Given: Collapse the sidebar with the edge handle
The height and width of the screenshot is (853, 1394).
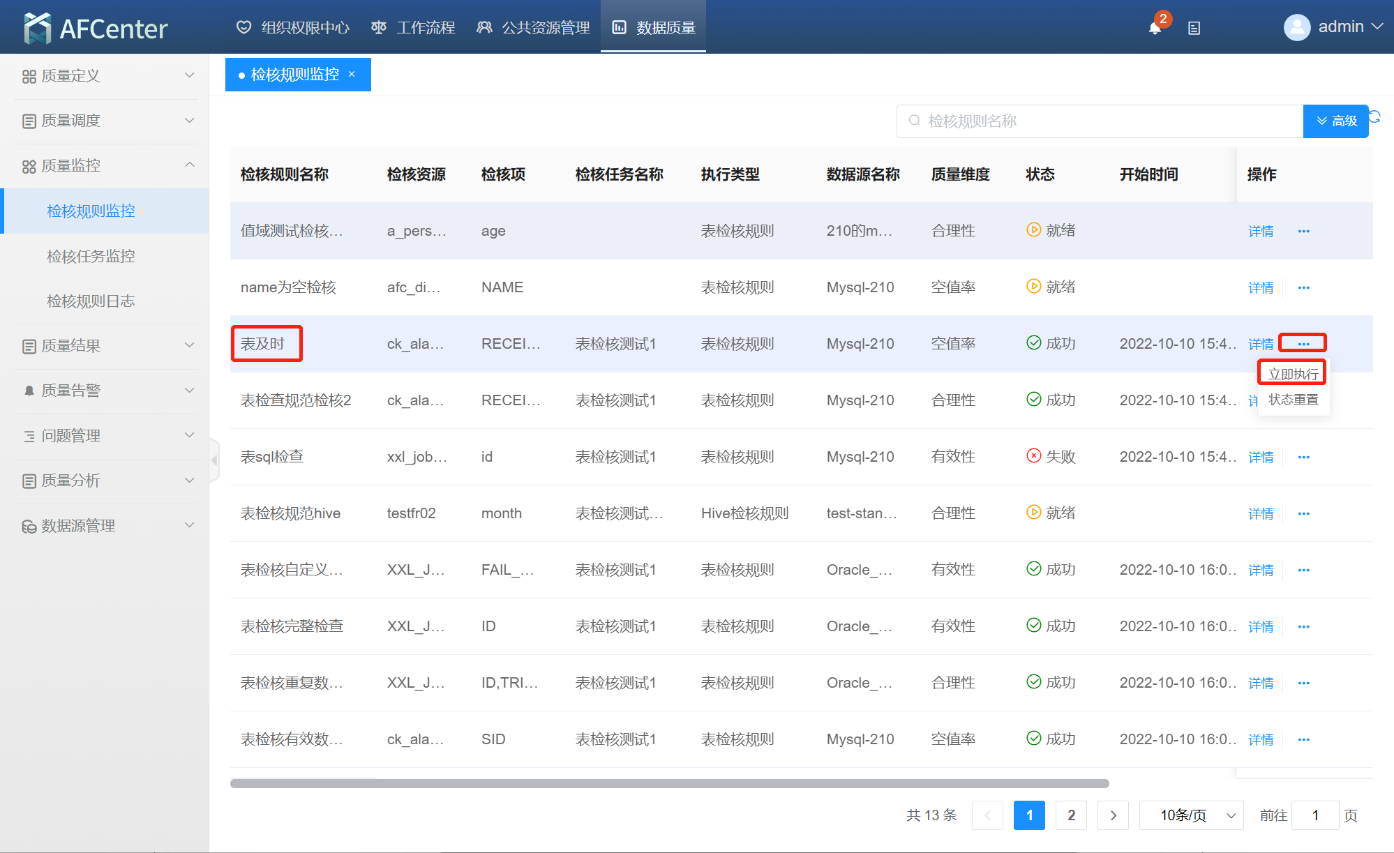Looking at the screenshot, I should (214, 460).
